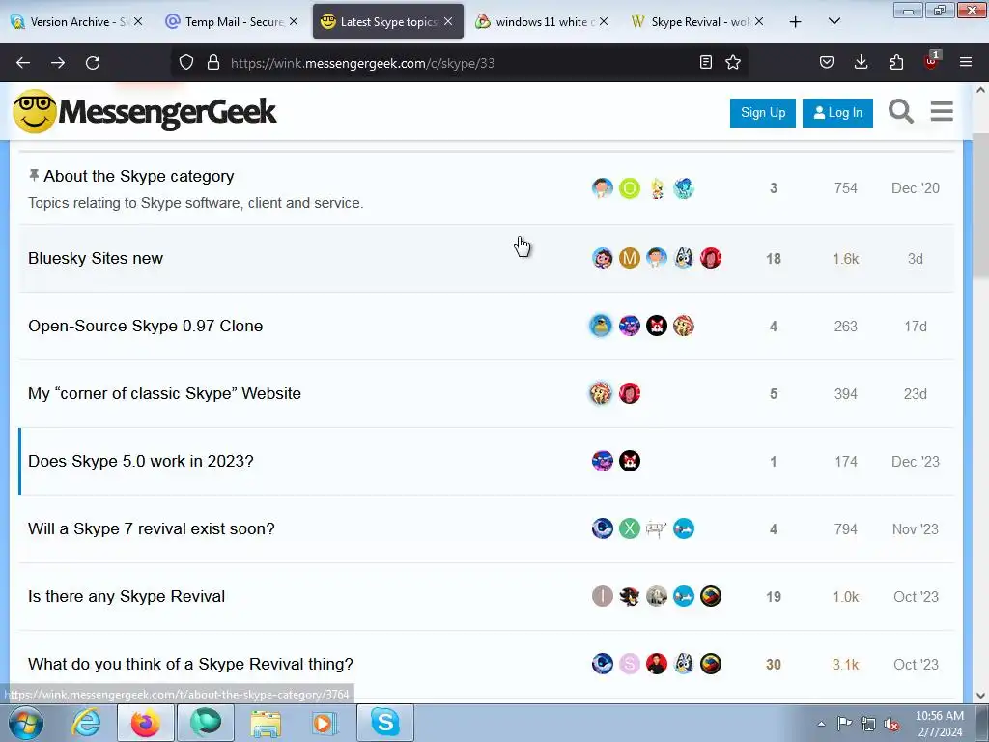Open Open-Source Skype 0.97 Clone topic

pos(146,326)
